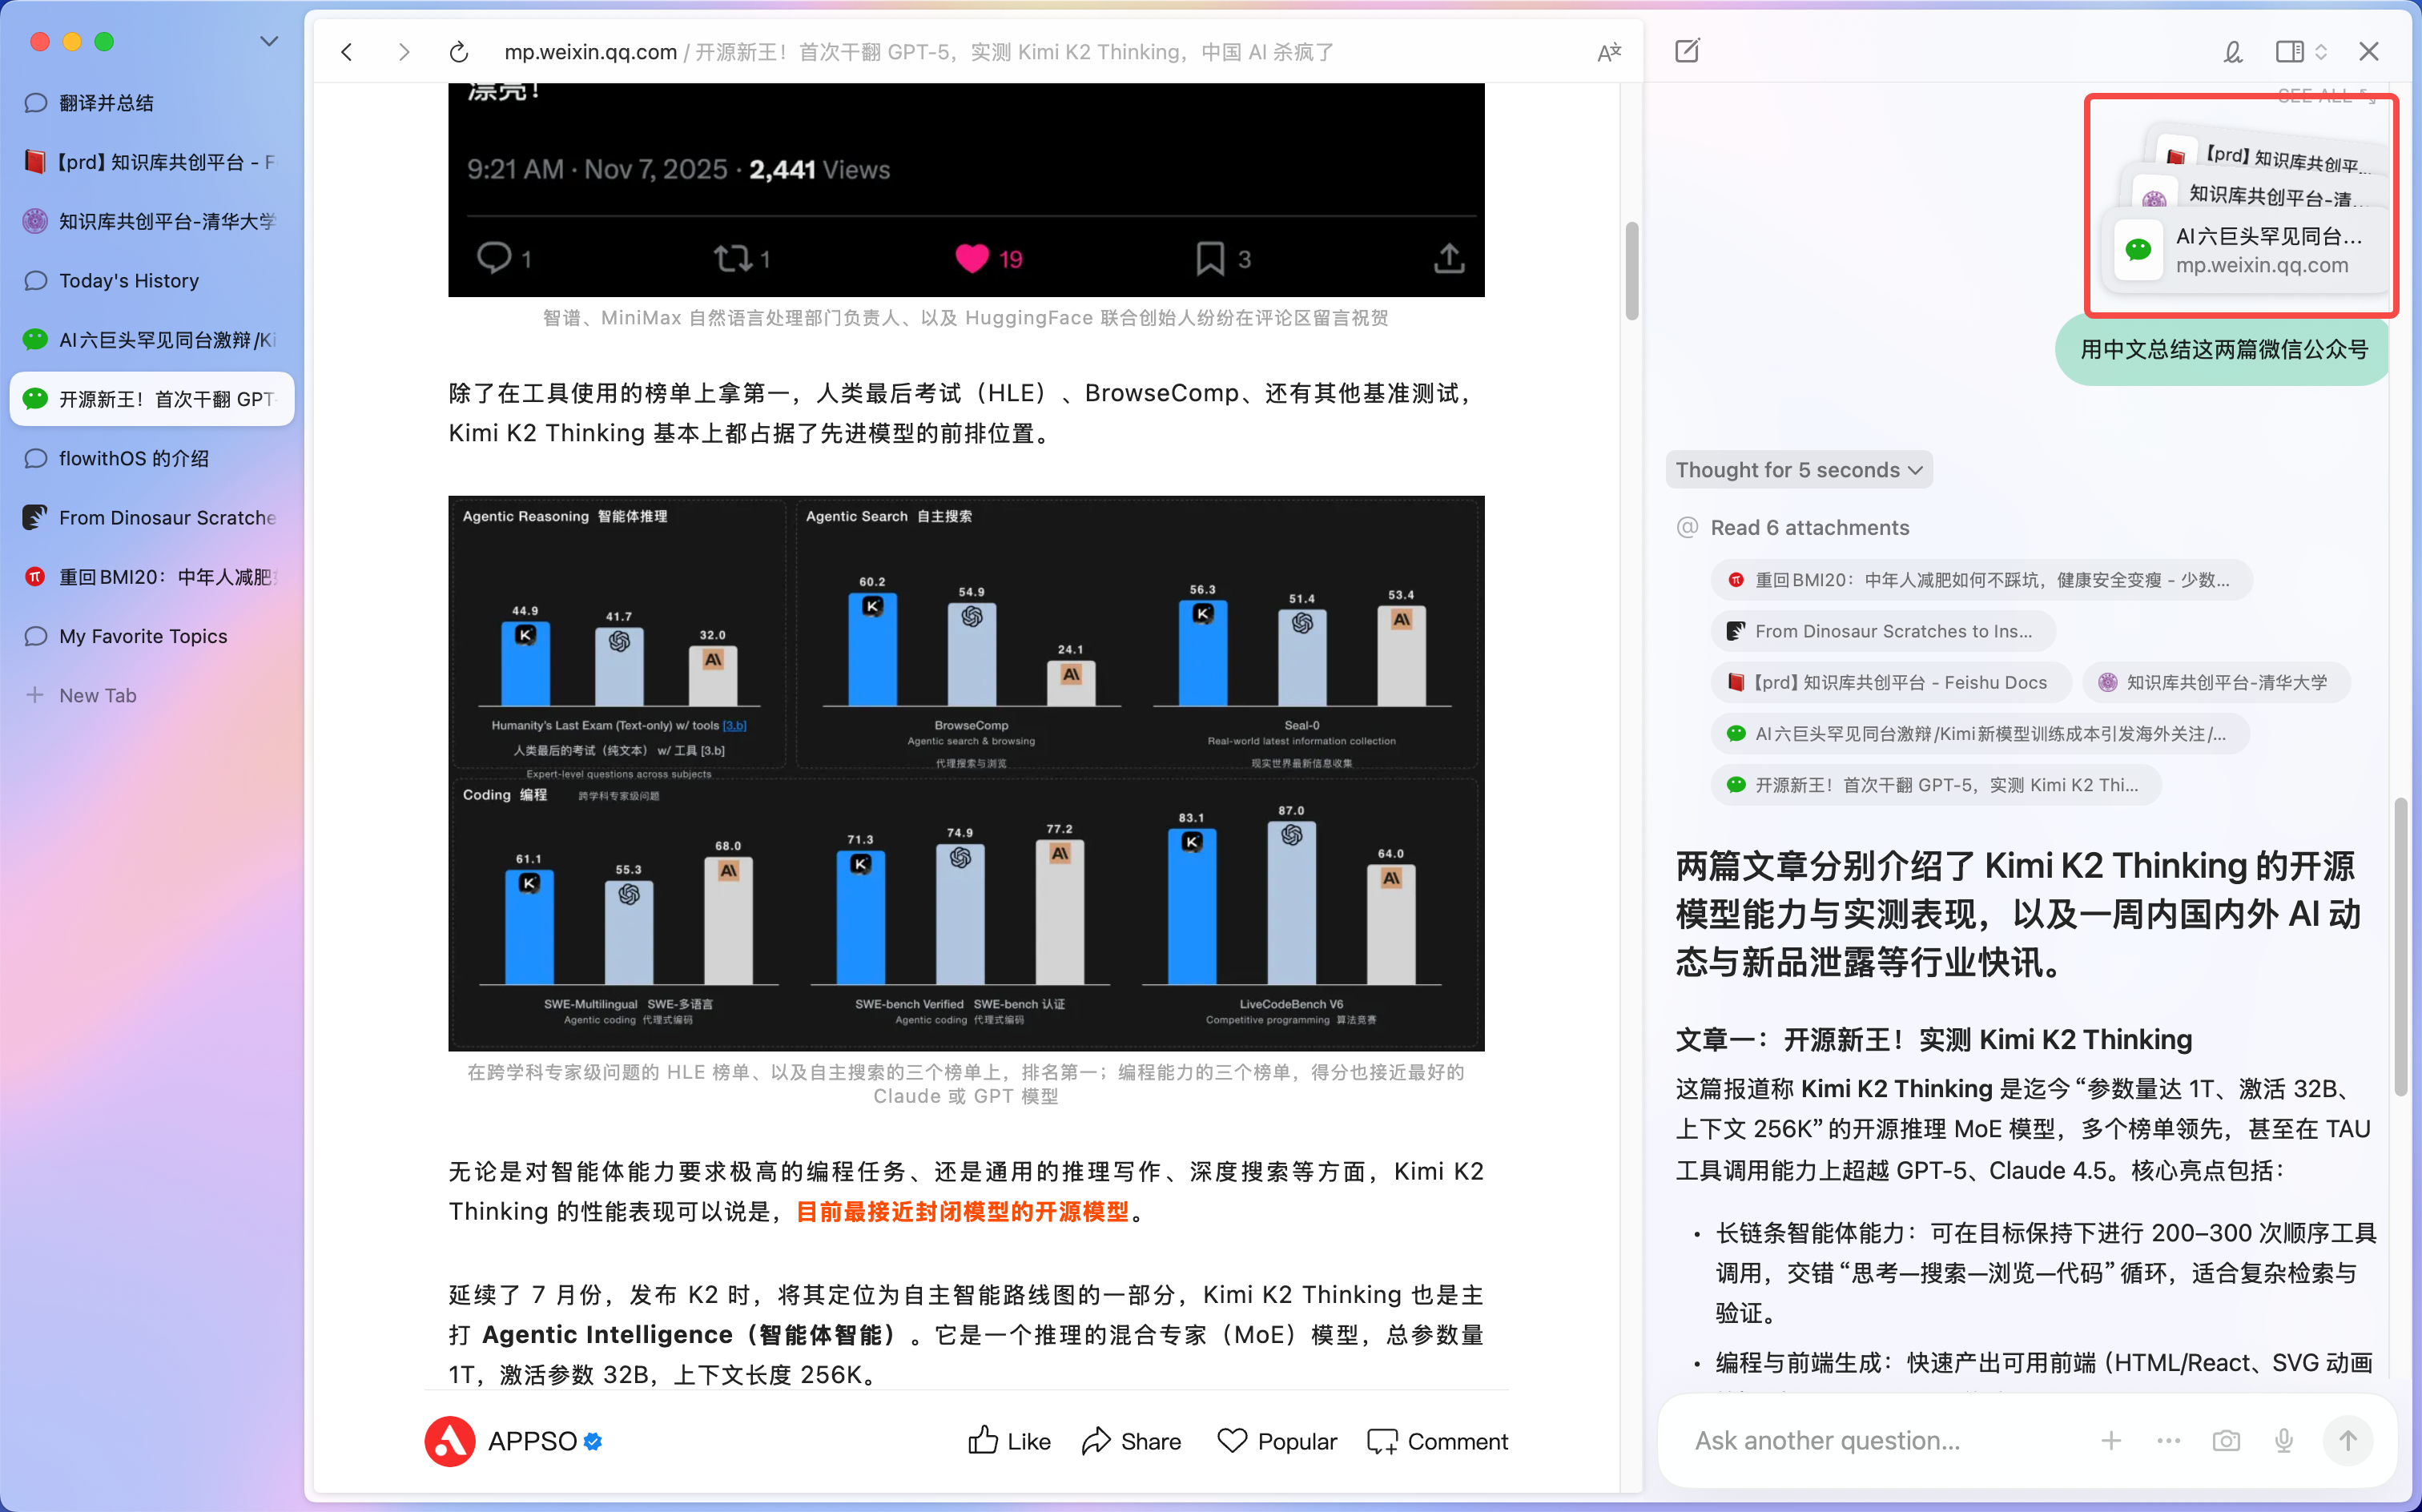Start a new chat with compose icon
The height and width of the screenshot is (1512, 2422).
(1687, 51)
